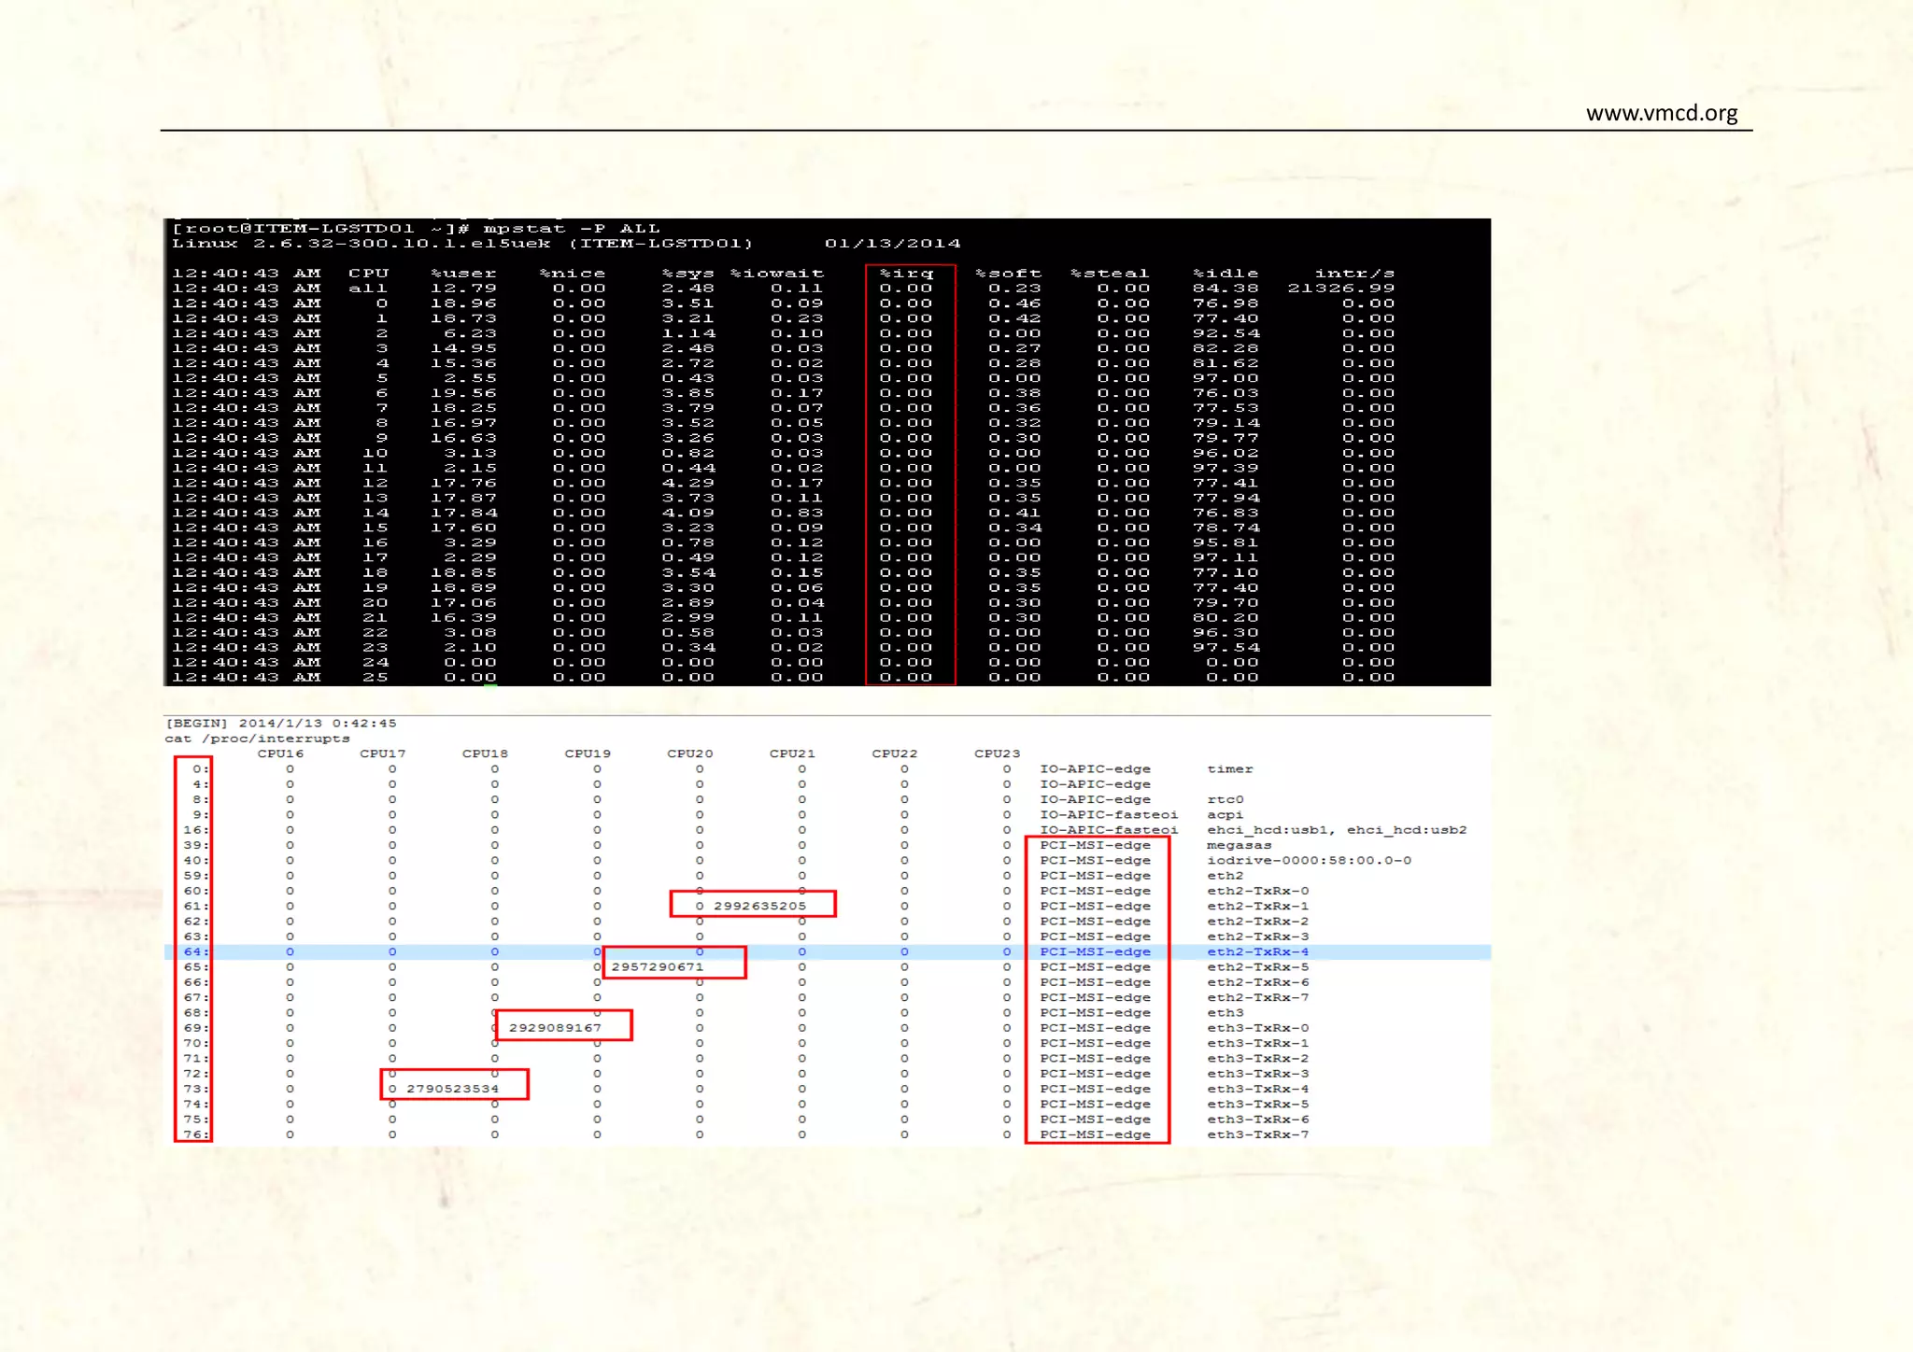The image size is (1913, 1352).
Task: Click the cat /proc/interrupts command line
Action: [257, 739]
